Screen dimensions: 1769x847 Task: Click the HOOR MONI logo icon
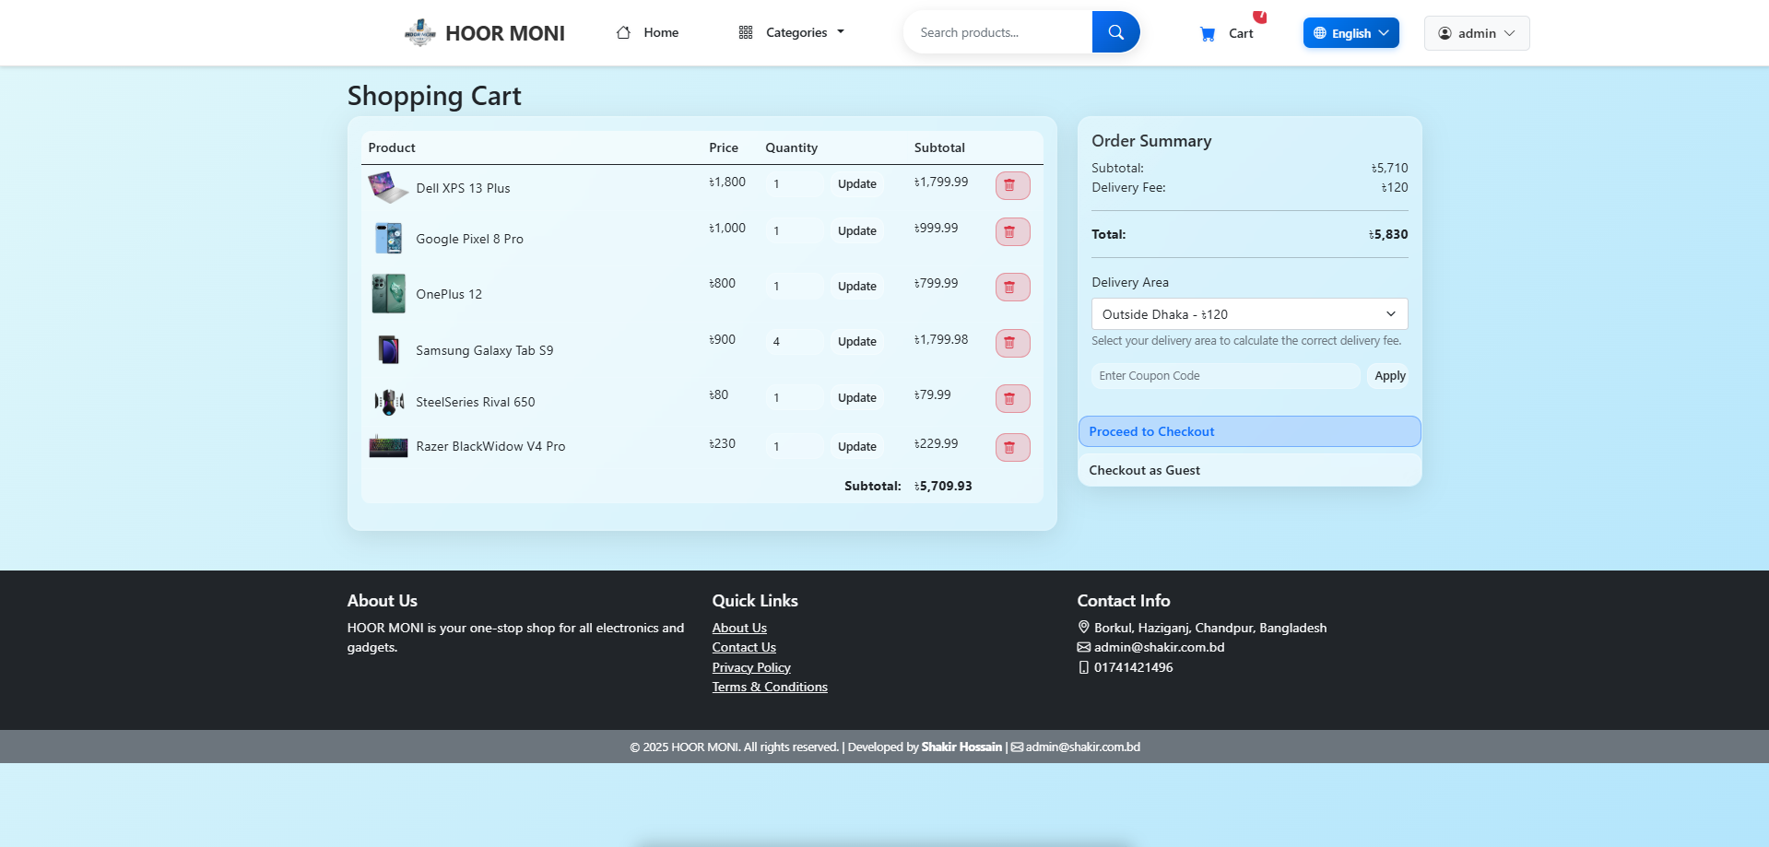click(x=419, y=33)
